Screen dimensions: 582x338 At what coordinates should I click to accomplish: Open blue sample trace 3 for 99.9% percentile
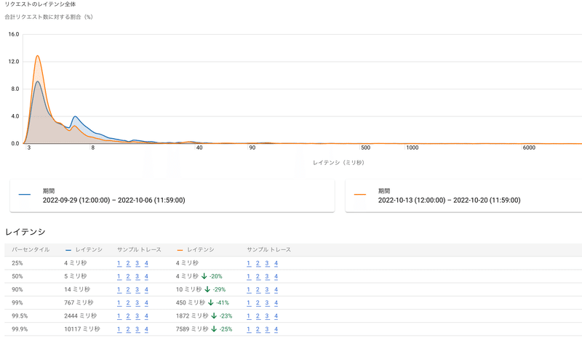pos(137,329)
